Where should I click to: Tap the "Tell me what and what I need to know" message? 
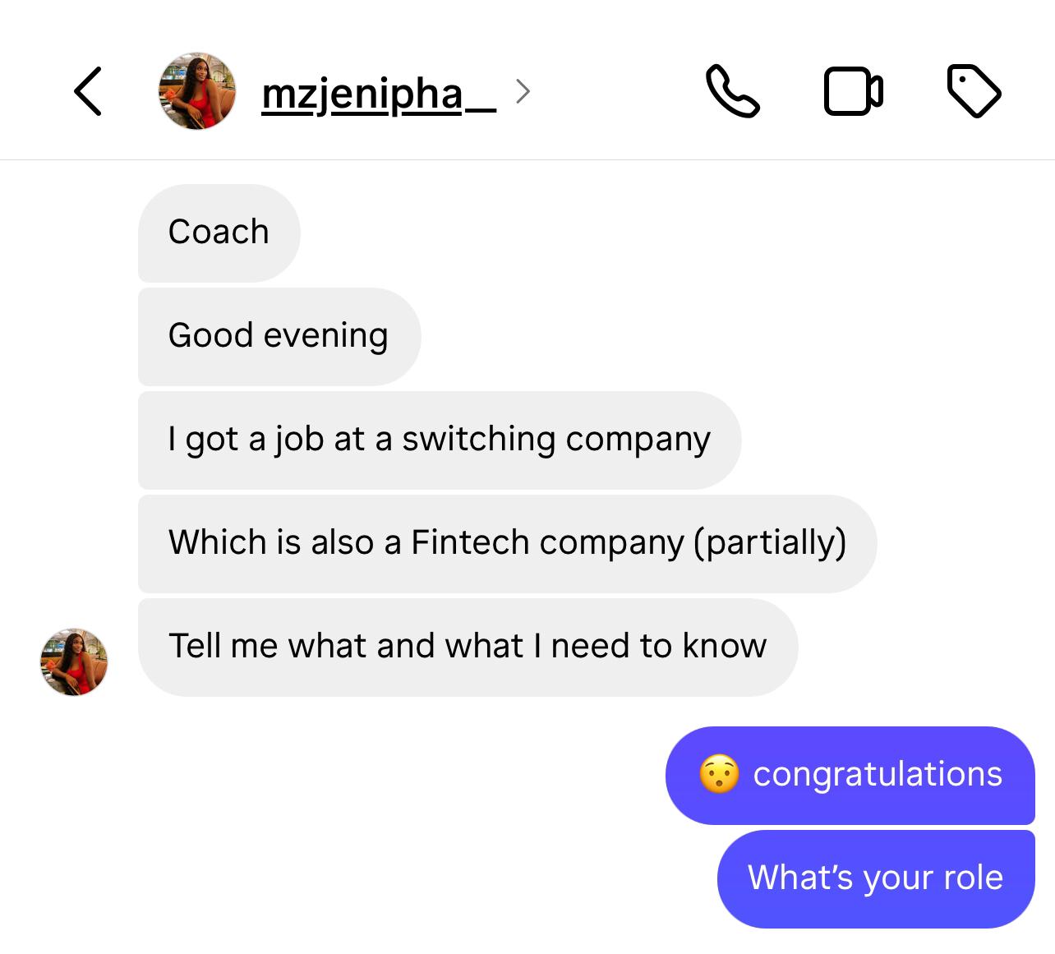pos(468,647)
